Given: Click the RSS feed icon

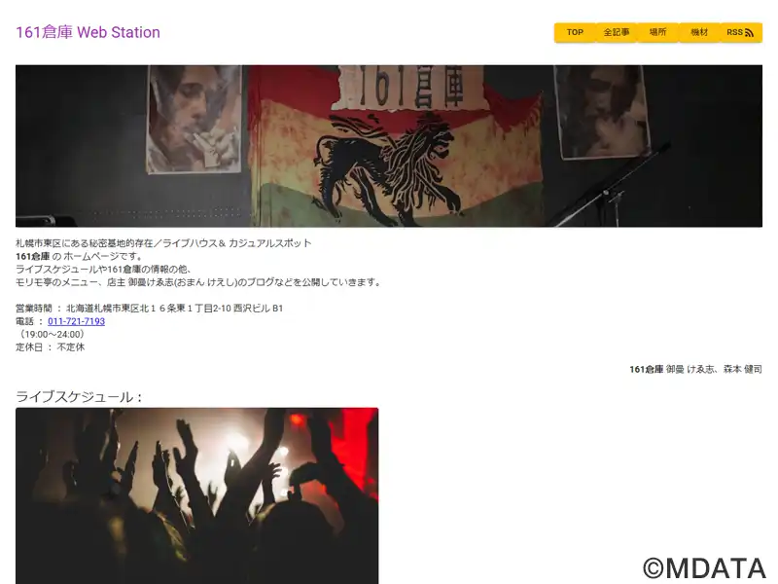Looking at the screenshot, I should [749, 33].
